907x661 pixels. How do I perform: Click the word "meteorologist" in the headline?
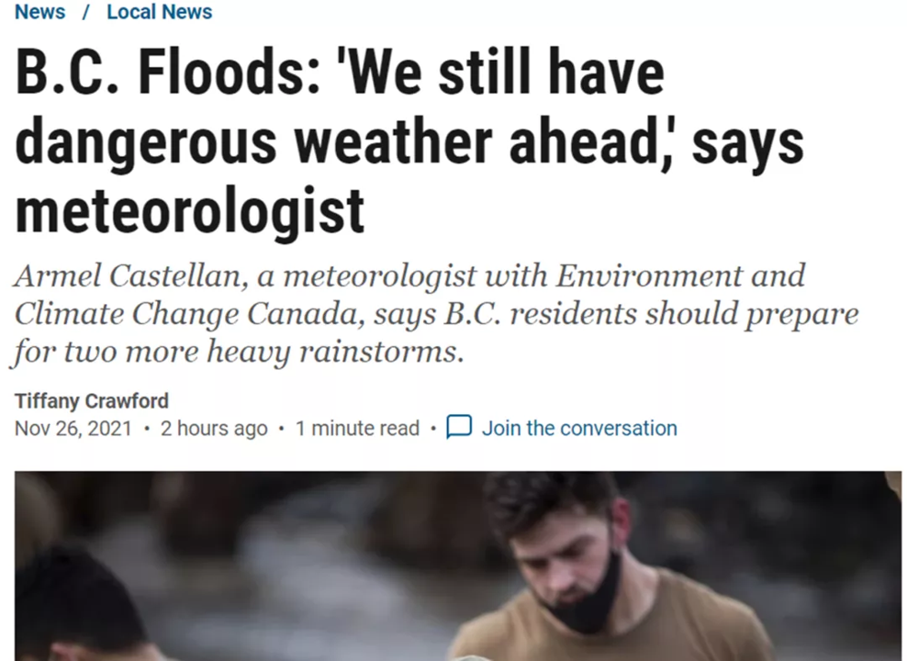pos(190,210)
